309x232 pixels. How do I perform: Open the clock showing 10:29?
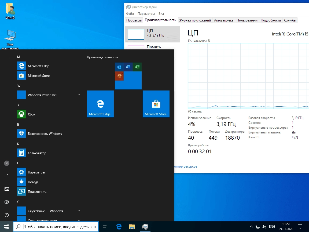286,226
